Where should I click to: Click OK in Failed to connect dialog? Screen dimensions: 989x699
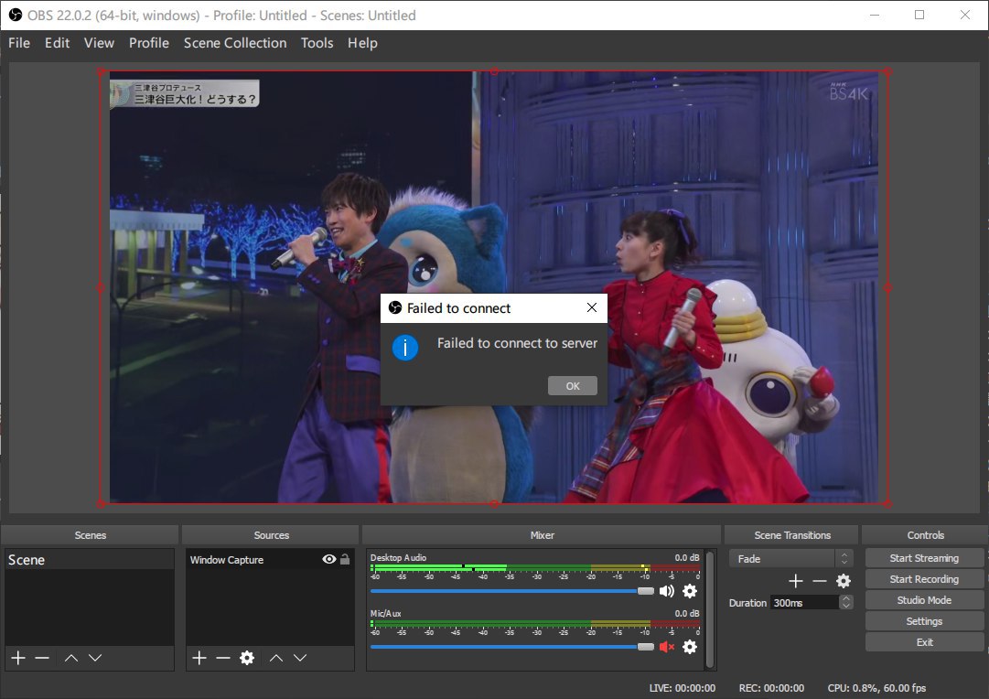pyautogui.click(x=572, y=386)
